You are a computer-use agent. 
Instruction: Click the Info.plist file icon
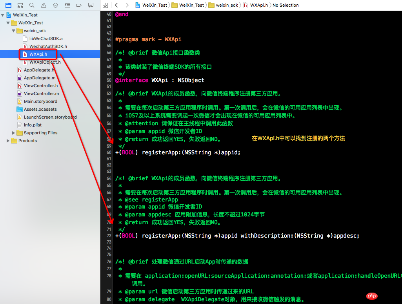(20, 125)
